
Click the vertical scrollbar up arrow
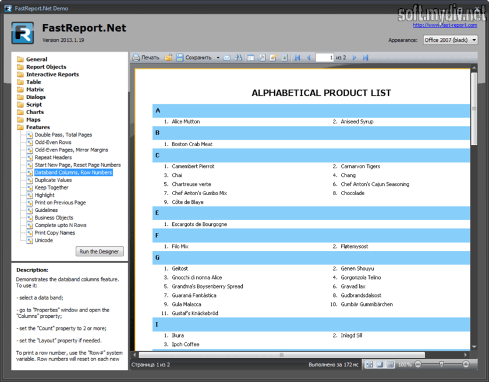(474, 68)
